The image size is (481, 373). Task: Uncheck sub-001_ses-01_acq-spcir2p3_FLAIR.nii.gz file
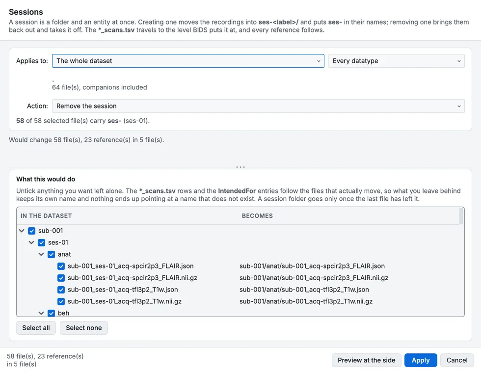click(61, 278)
